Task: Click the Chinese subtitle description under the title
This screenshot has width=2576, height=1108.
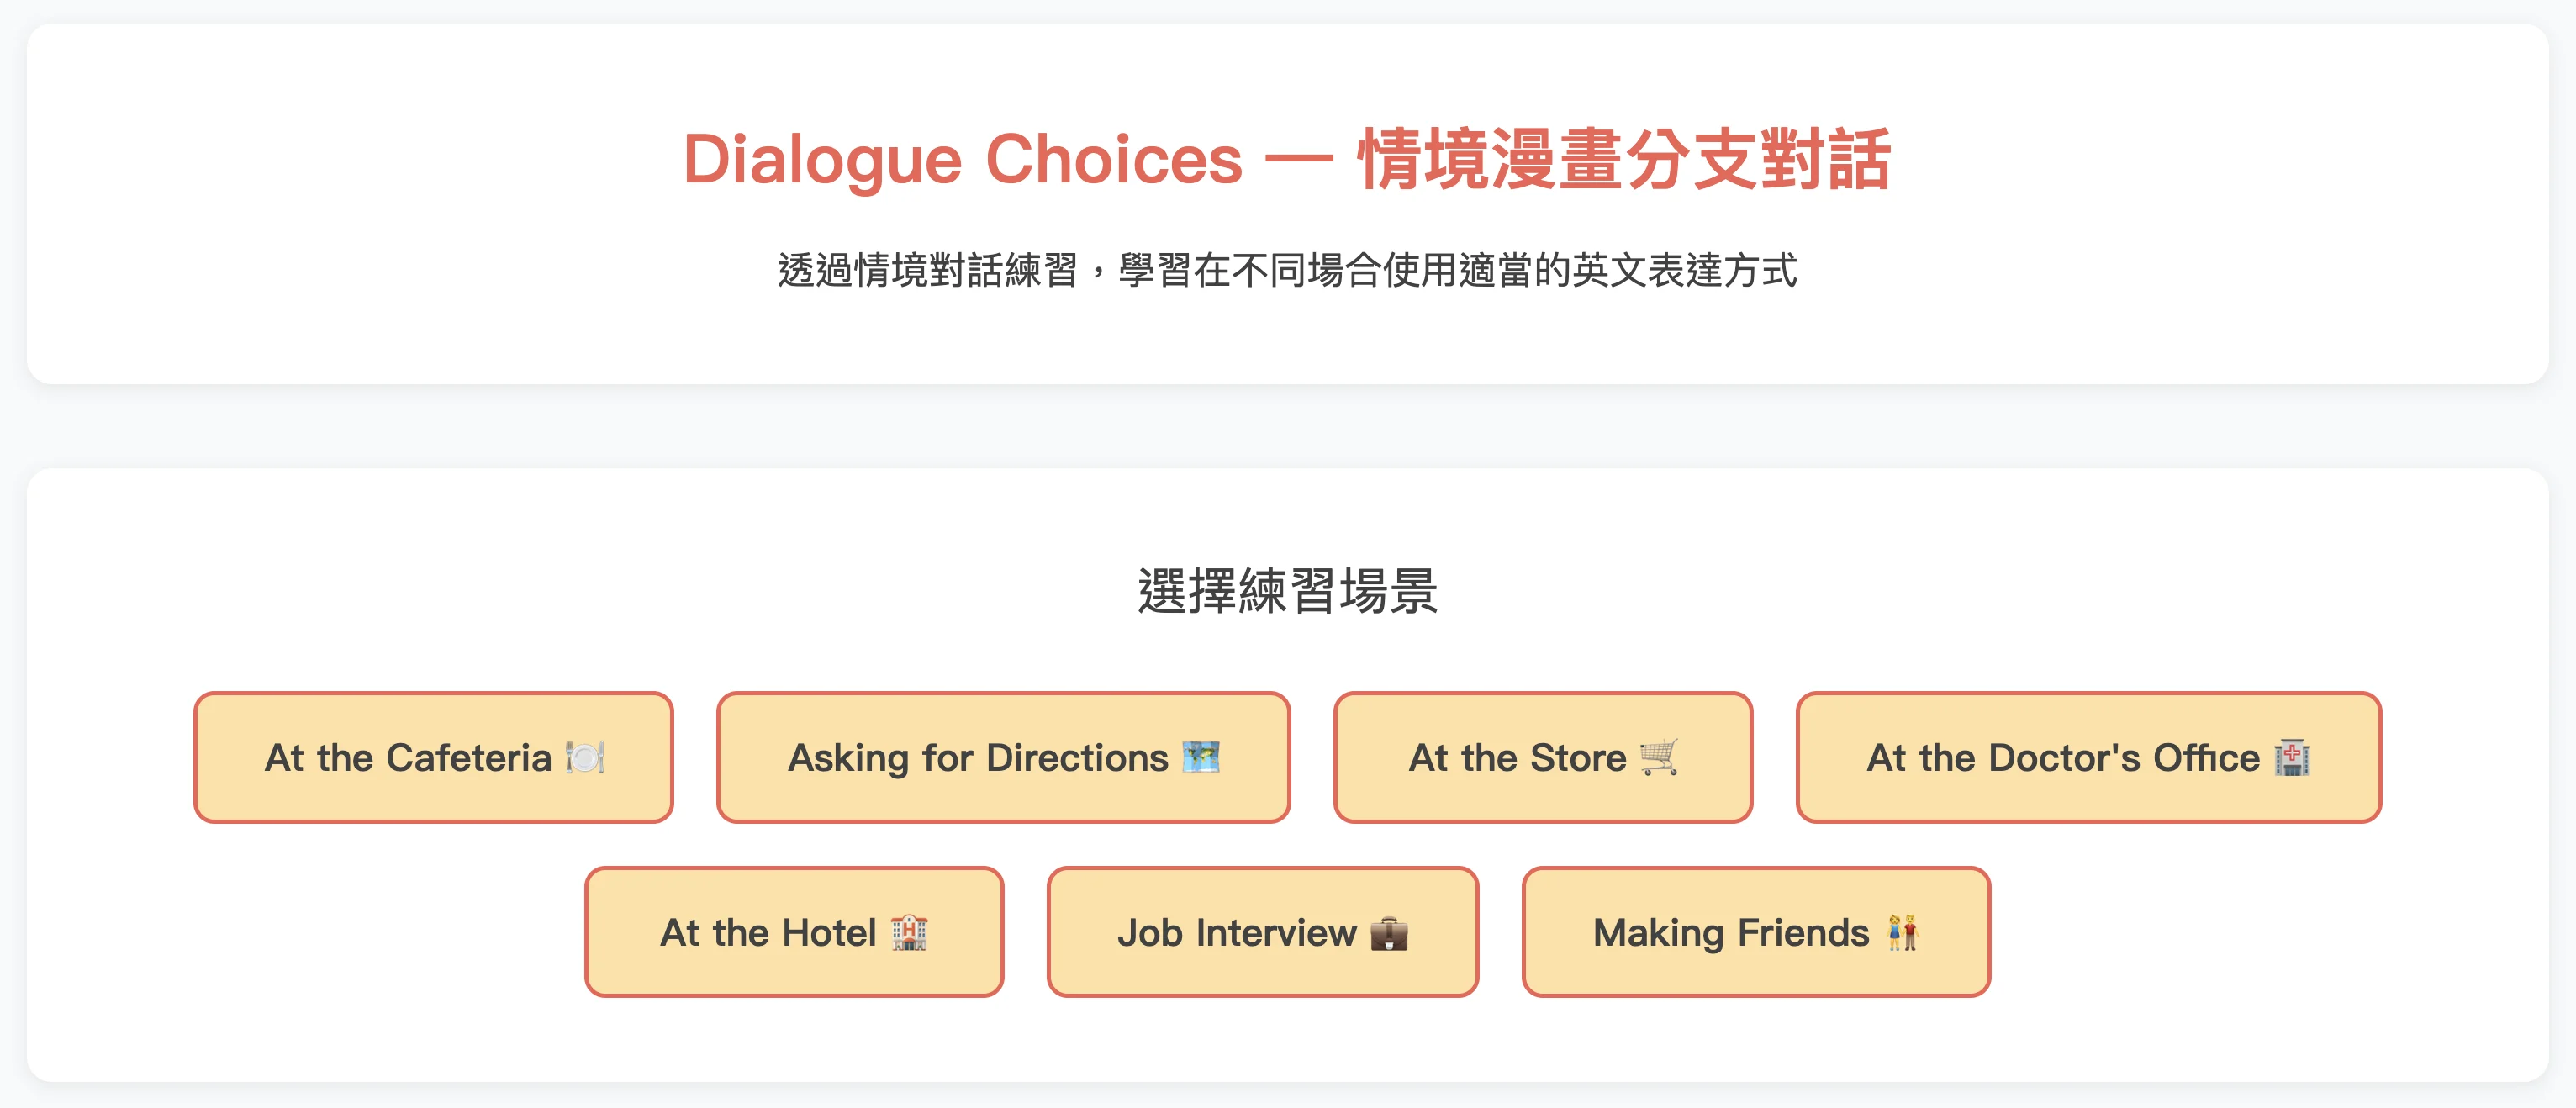Action: tap(1287, 270)
